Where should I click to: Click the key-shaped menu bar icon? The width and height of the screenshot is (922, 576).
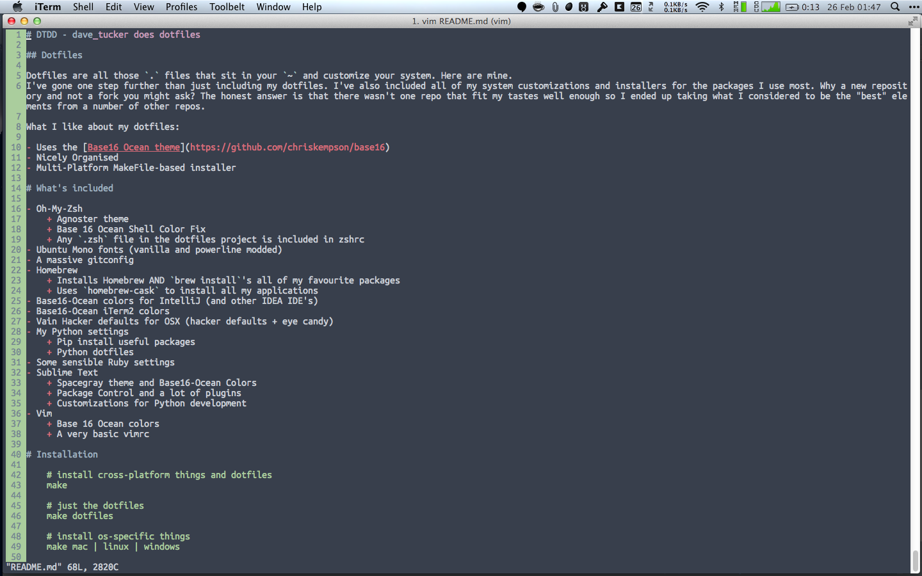click(x=602, y=7)
